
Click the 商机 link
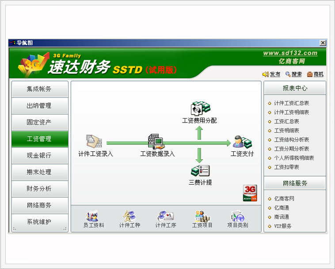point(319,74)
